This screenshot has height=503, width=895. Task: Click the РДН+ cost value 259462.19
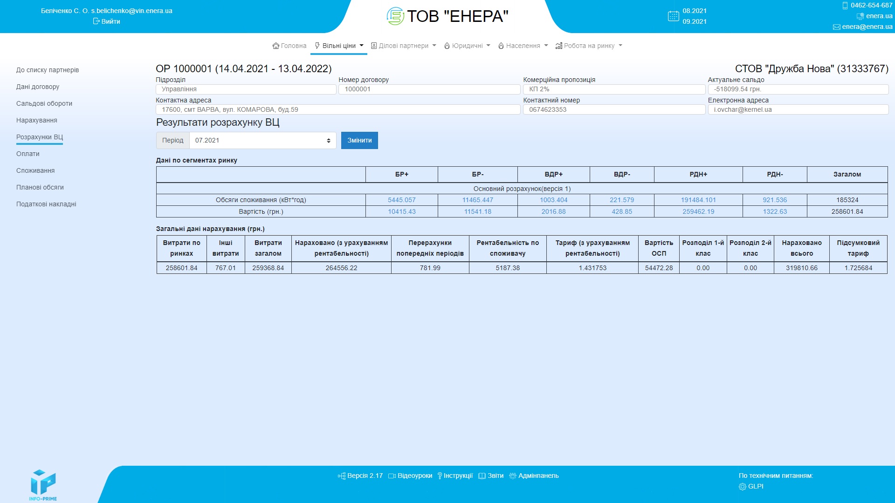click(x=698, y=211)
